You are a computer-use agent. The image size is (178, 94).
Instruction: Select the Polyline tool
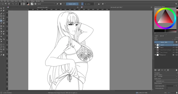[x=4, y=18]
